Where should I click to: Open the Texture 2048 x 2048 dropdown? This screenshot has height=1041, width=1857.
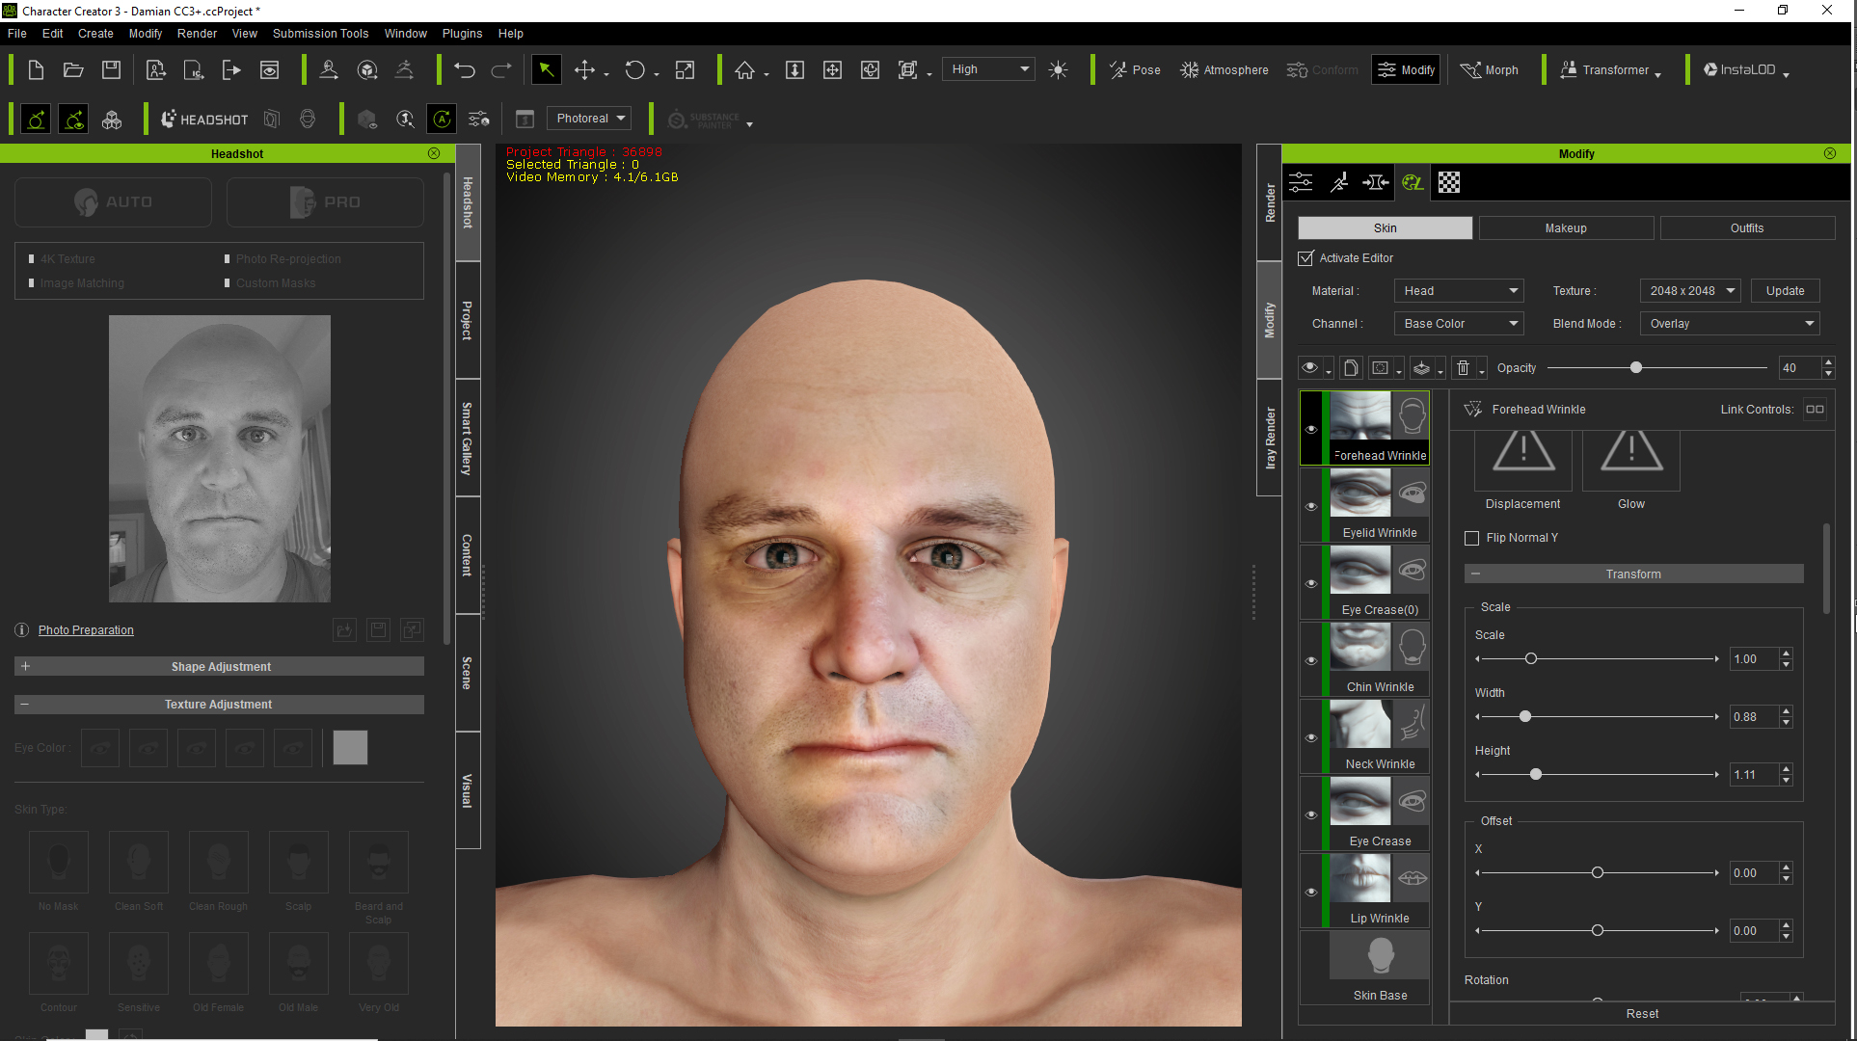pyautogui.click(x=1690, y=291)
